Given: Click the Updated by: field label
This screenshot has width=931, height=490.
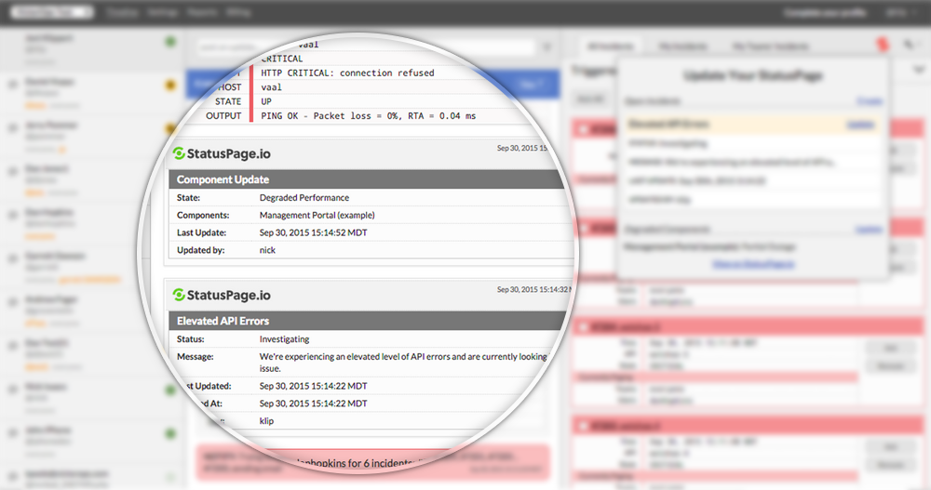Looking at the screenshot, I should point(201,250).
